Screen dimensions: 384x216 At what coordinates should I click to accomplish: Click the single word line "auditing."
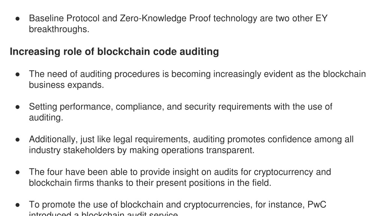click(x=46, y=117)
